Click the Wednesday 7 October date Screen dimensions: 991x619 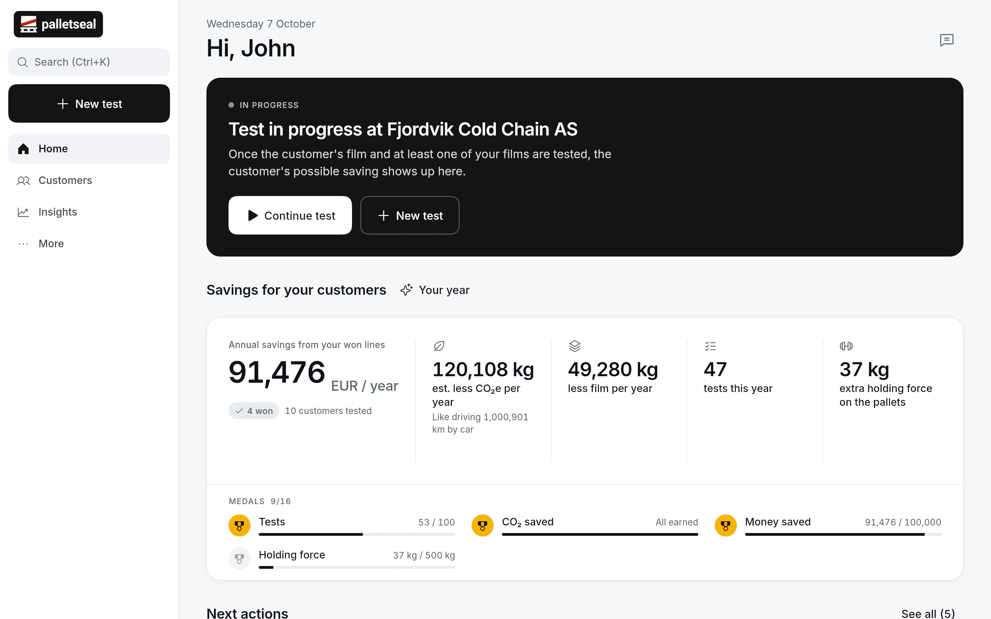261,24
